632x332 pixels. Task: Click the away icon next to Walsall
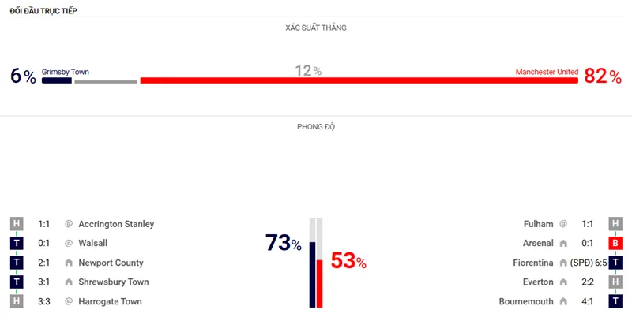[x=69, y=244]
